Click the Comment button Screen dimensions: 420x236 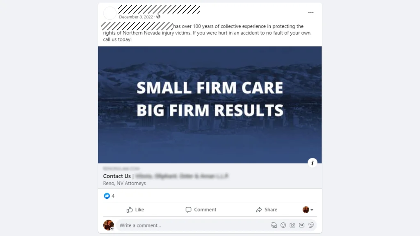coord(201,209)
